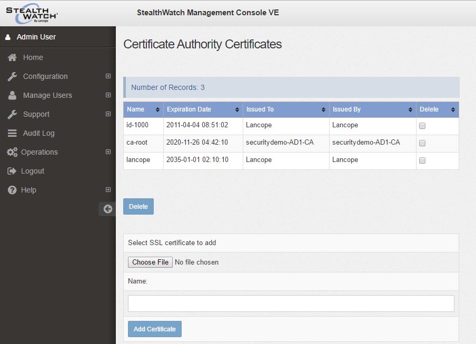The height and width of the screenshot is (344, 476).
Task: Check the delete box for ca-root
Action: 422,143
